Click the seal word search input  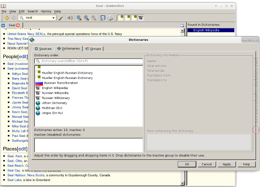click(x=37, y=18)
